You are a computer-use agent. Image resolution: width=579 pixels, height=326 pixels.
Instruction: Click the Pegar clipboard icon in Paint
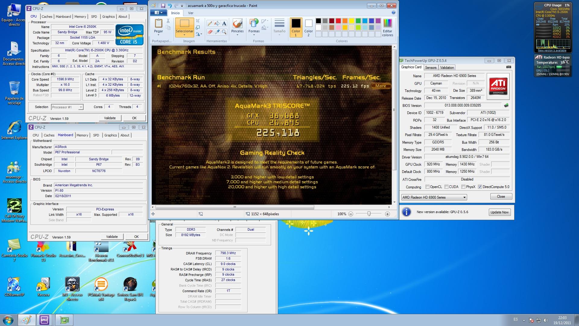click(158, 23)
